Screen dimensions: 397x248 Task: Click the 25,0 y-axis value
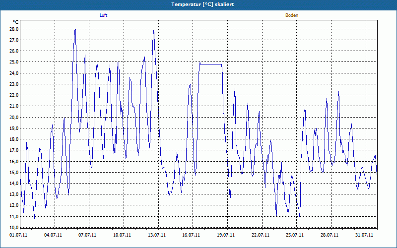tap(14, 62)
